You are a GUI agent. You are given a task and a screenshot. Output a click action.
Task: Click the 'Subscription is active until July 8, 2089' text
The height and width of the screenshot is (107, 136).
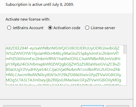point(40,5)
